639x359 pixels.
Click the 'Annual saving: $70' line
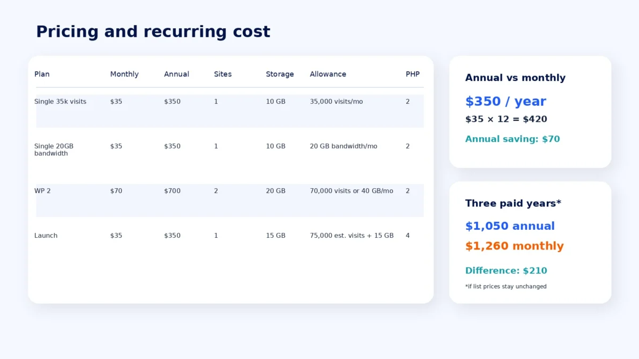pos(512,139)
